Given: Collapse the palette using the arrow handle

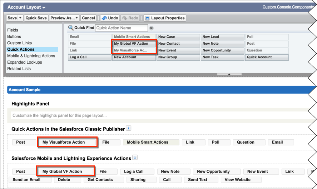Looking at the screenshot, I should click(x=229, y=74).
